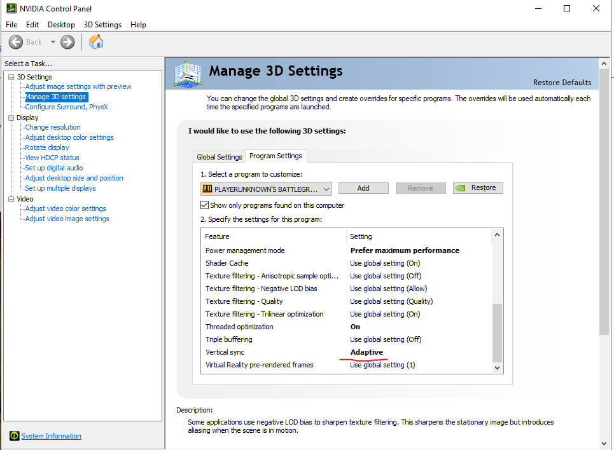Open Adjust desktop color settings
Viewport: 614px width, 450px height.
pyautogui.click(x=69, y=137)
